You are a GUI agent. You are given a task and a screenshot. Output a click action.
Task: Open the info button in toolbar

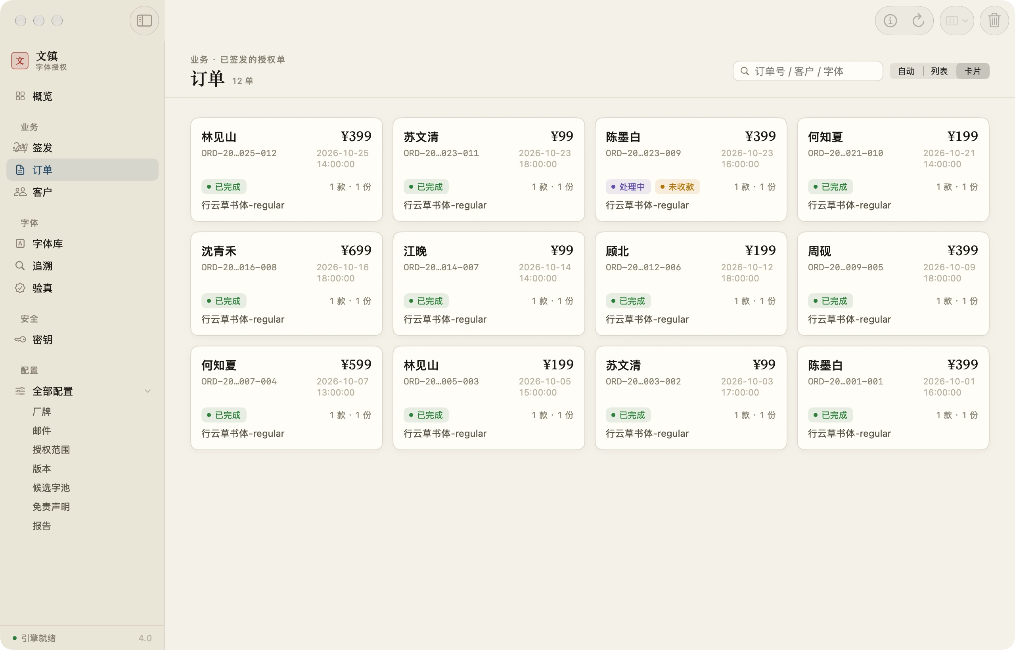point(890,20)
